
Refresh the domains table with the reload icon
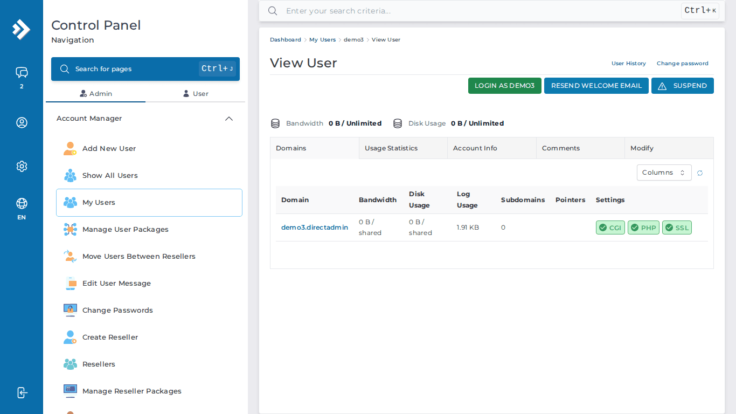click(699, 172)
